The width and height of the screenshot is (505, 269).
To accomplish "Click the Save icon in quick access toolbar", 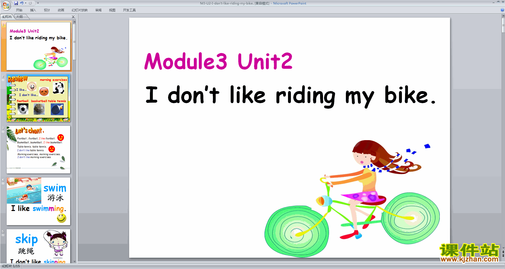I will coord(16,3).
